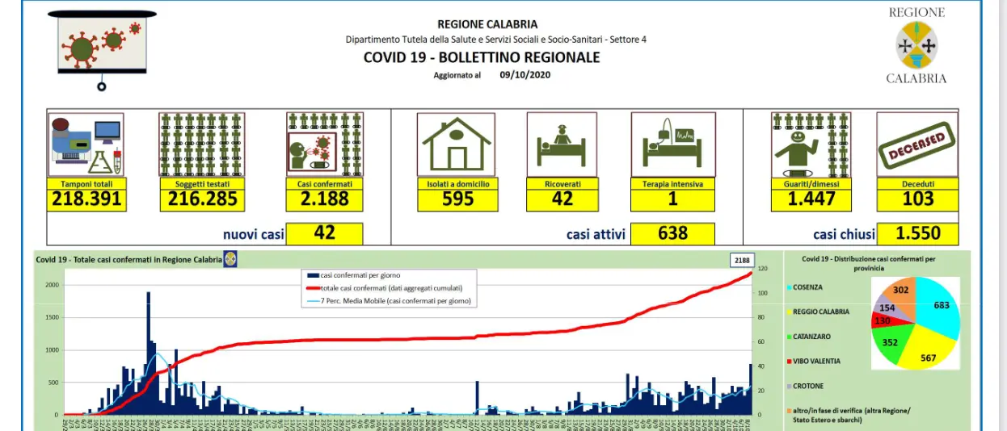
Task: Click the Isolati a domicilio house icon
Action: [457, 144]
